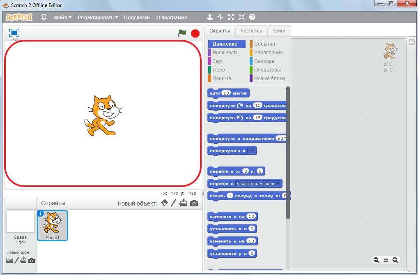Choose new sprite from library
Screen dimensions: 418x275
[165, 203]
